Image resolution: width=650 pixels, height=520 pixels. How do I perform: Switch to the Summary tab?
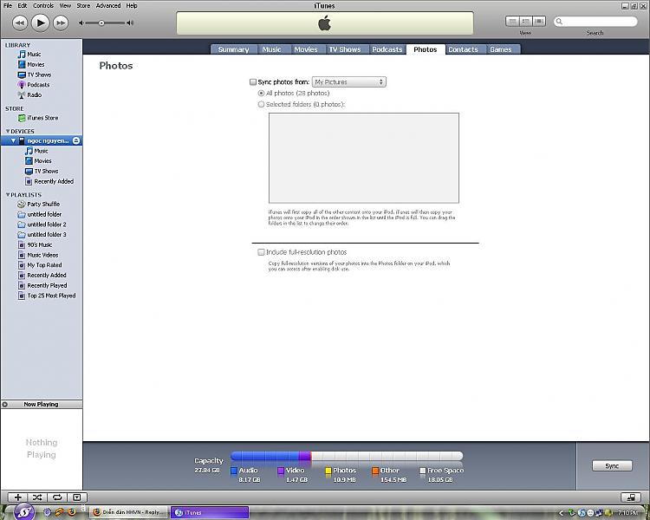(x=233, y=49)
